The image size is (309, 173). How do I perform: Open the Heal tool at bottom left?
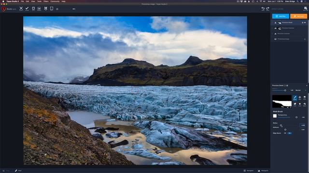(x=18, y=171)
